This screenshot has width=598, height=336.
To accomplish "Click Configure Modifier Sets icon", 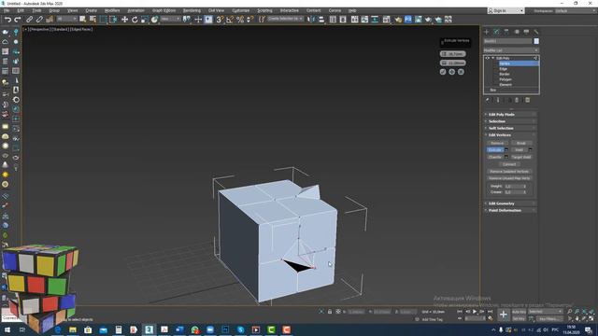I will [527, 100].
